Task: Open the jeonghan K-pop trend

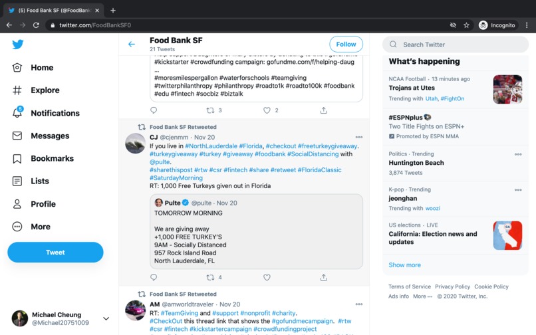Action: [x=403, y=198]
